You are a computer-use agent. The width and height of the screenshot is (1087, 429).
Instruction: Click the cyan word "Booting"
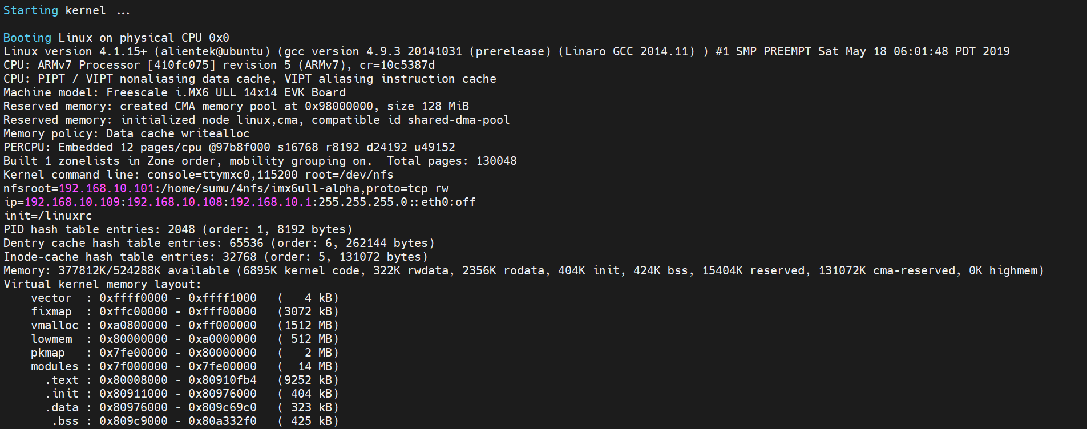[27, 38]
